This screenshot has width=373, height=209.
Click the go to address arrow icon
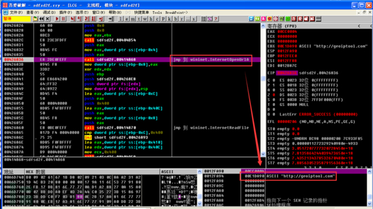111,19
